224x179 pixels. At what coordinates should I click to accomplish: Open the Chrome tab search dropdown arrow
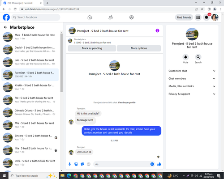coord(196,3)
